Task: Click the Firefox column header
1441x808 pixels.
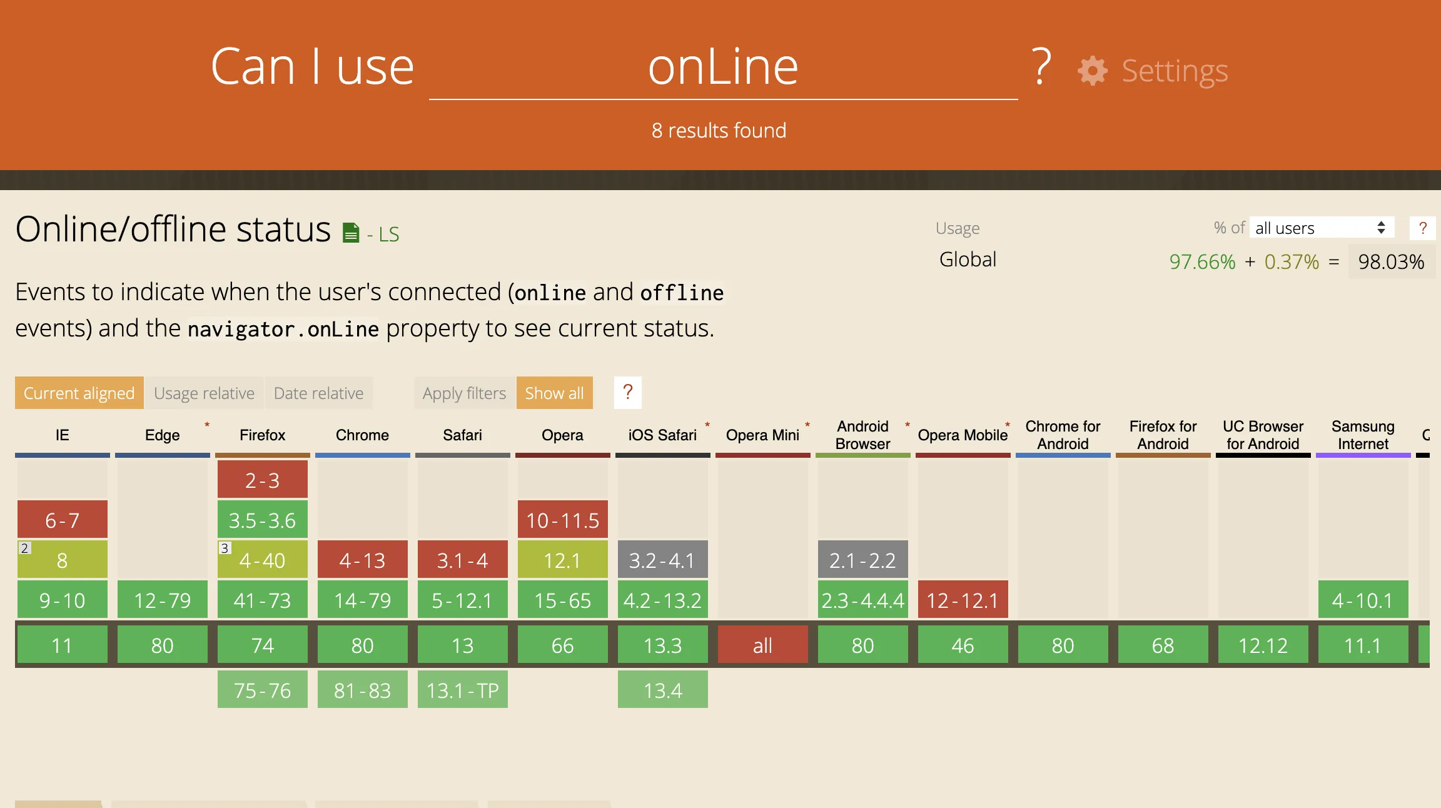Action: point(263,435)
